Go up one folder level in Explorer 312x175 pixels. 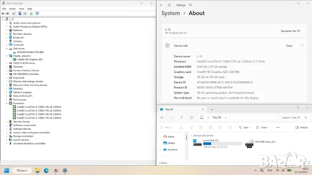tap(181, 118)
